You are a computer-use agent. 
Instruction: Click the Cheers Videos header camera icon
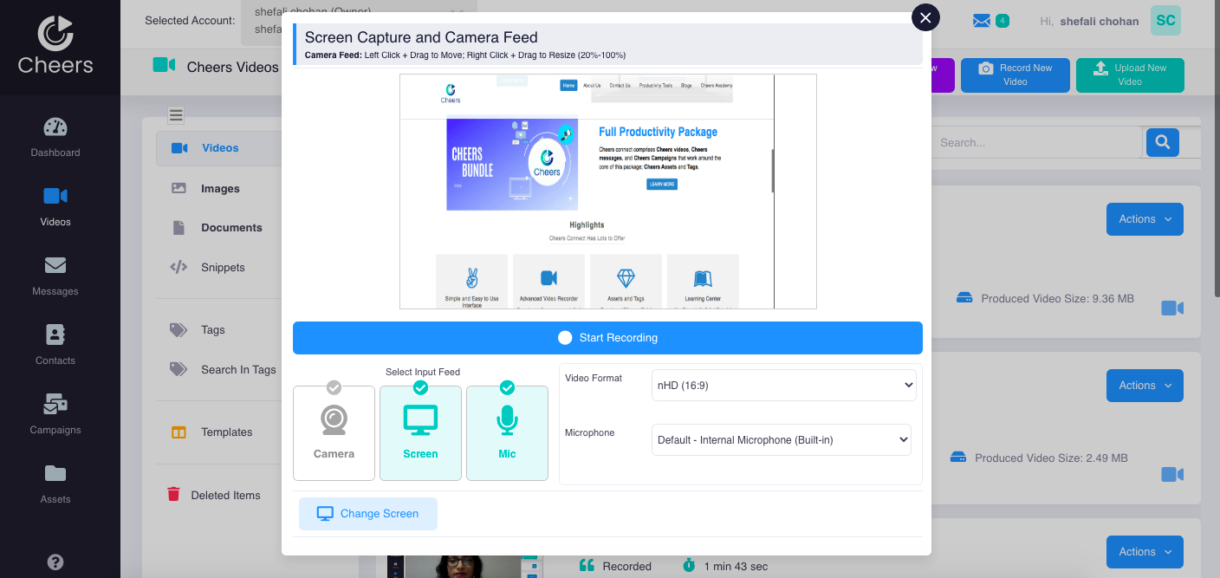[x=164, y=65]
